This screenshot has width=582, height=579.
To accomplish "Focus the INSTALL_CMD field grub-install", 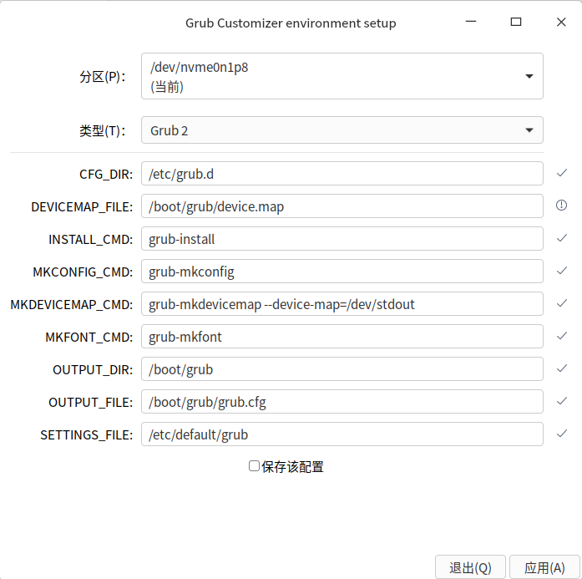I will click(x=342, y=239).
